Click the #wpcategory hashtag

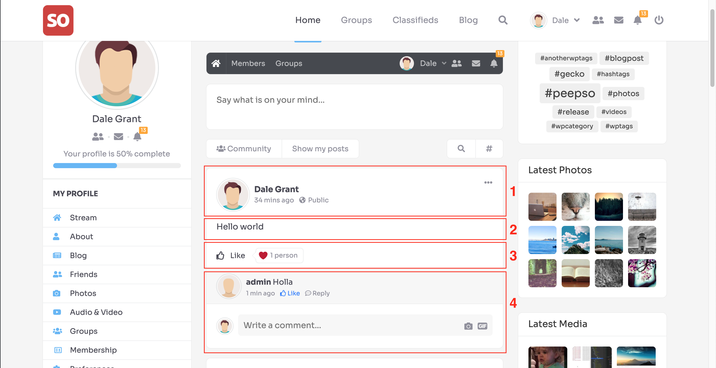(x=572, y=126)
